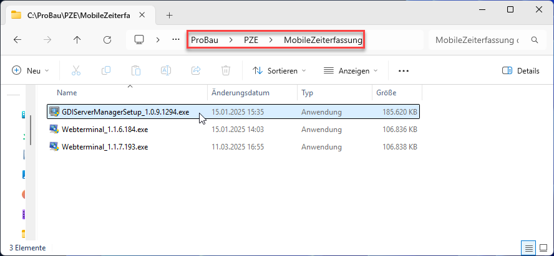Screen dimensions: 554x256
Task: Click the size 185.620 KB
Action: (400, 112)
